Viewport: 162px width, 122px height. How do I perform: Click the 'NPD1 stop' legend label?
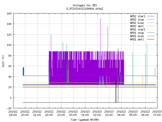(137, 33)
